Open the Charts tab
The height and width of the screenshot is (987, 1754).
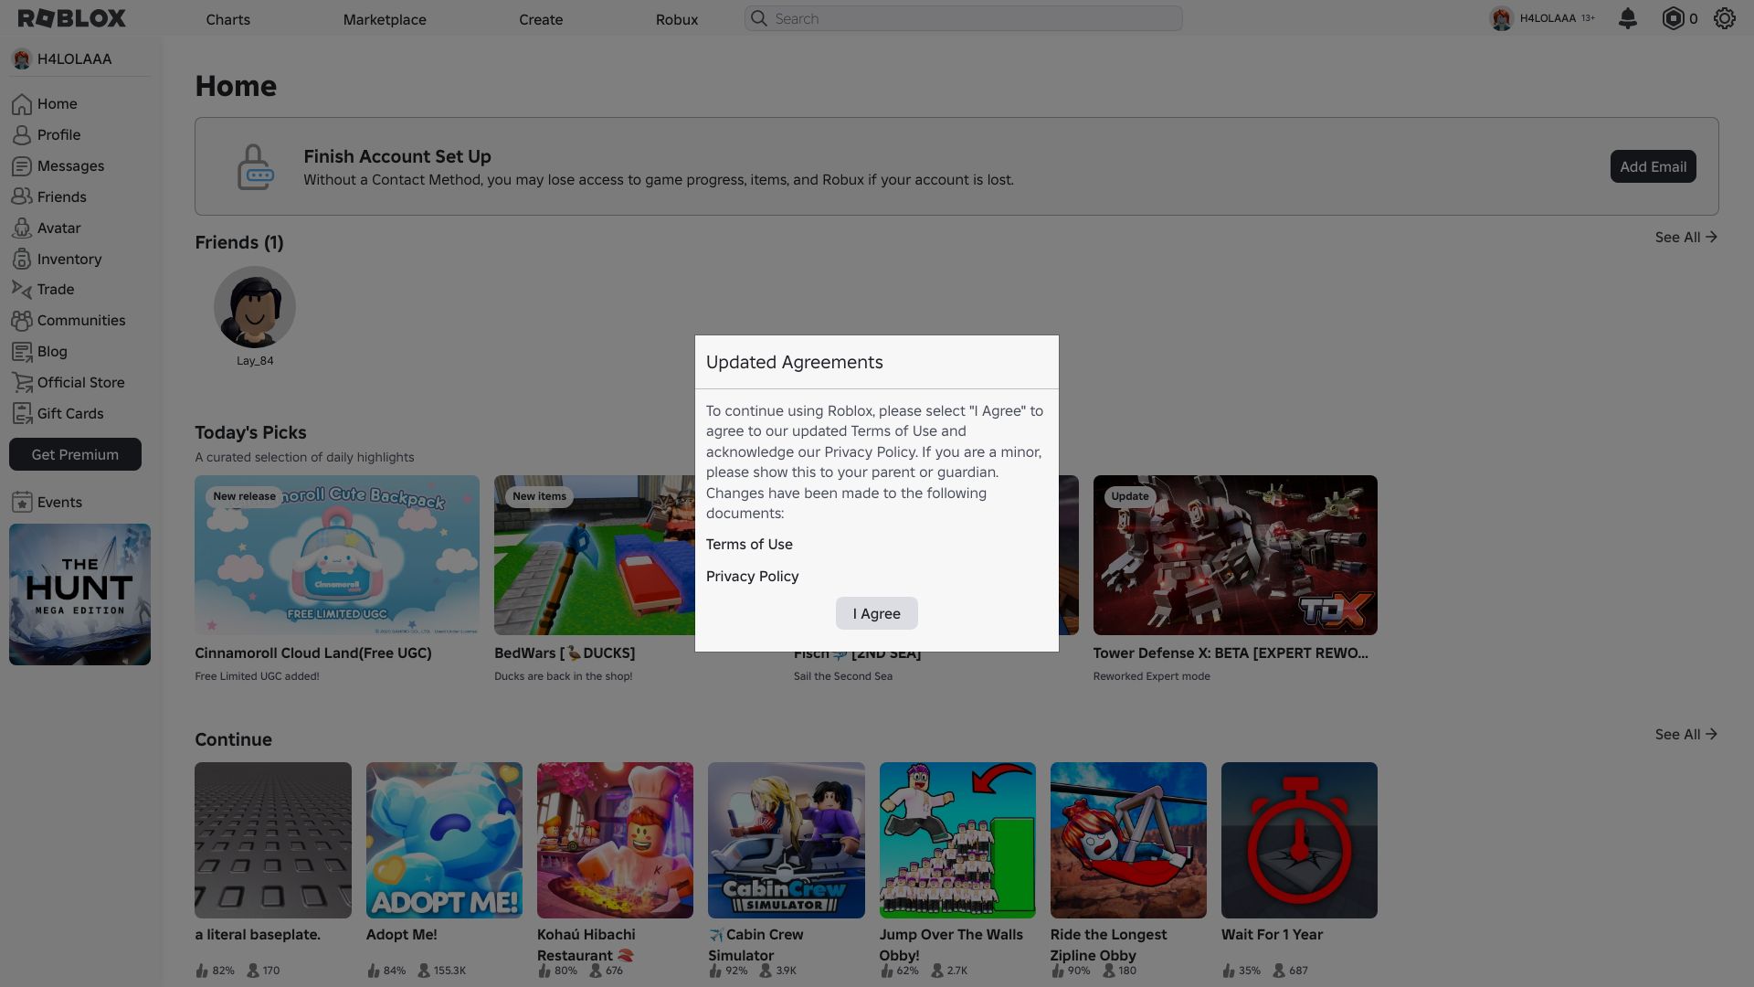(227, 19)
